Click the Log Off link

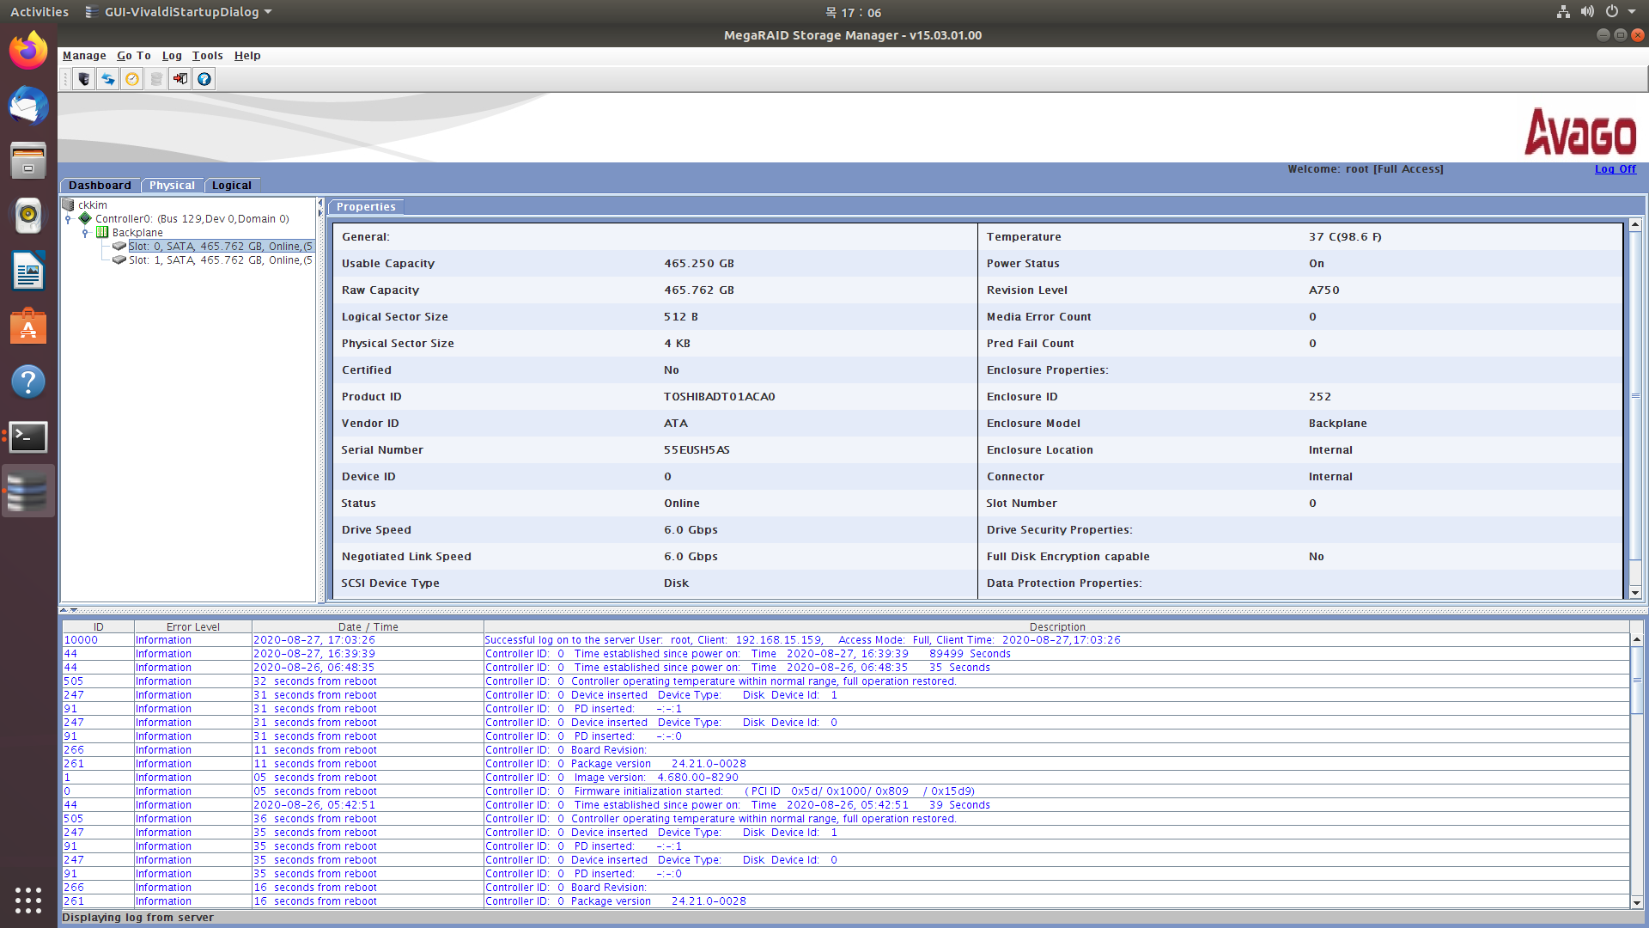point(1615,169)
